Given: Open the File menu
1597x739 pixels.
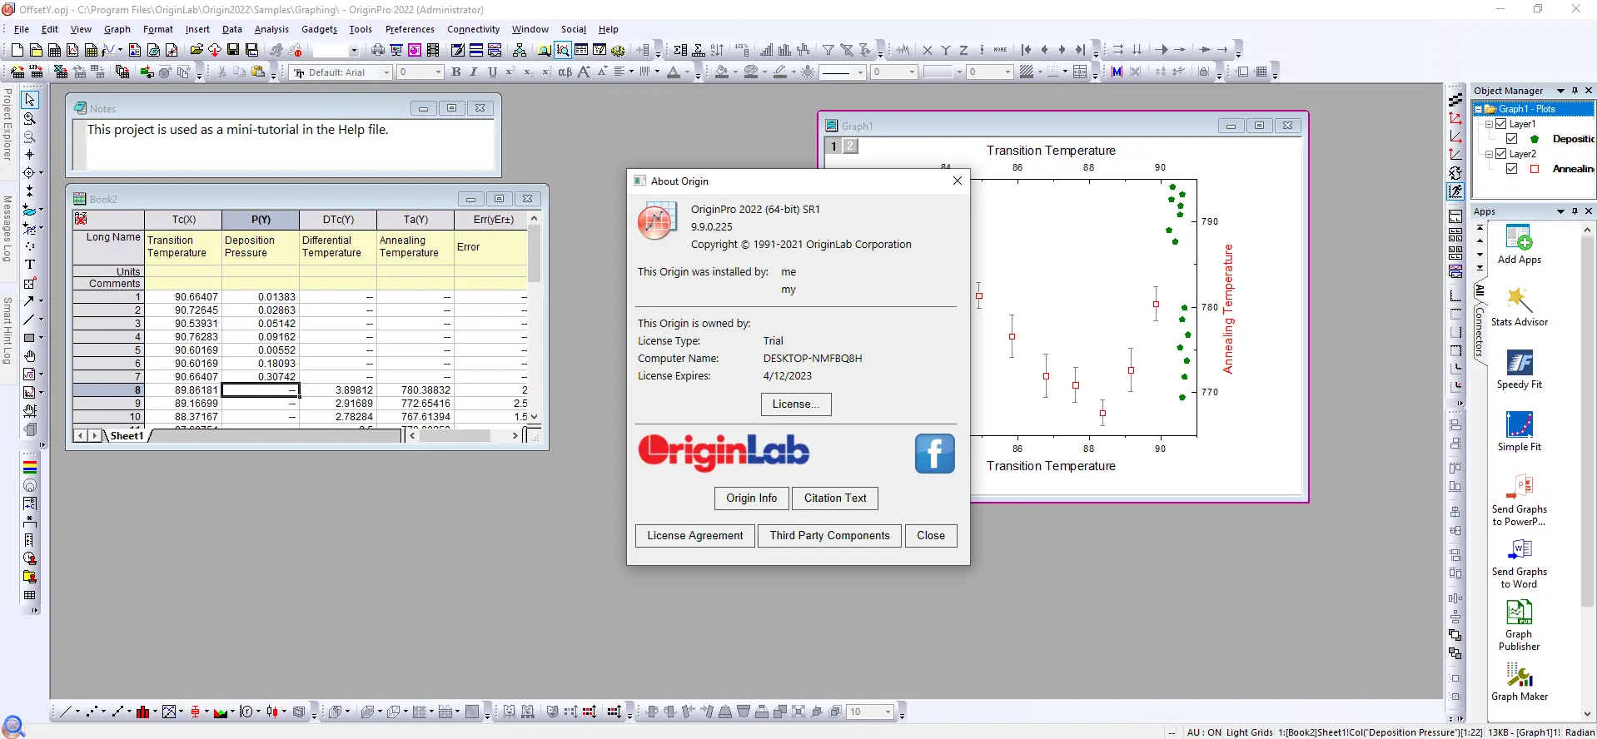Looking at the screenshot, I should click(22, 29).
